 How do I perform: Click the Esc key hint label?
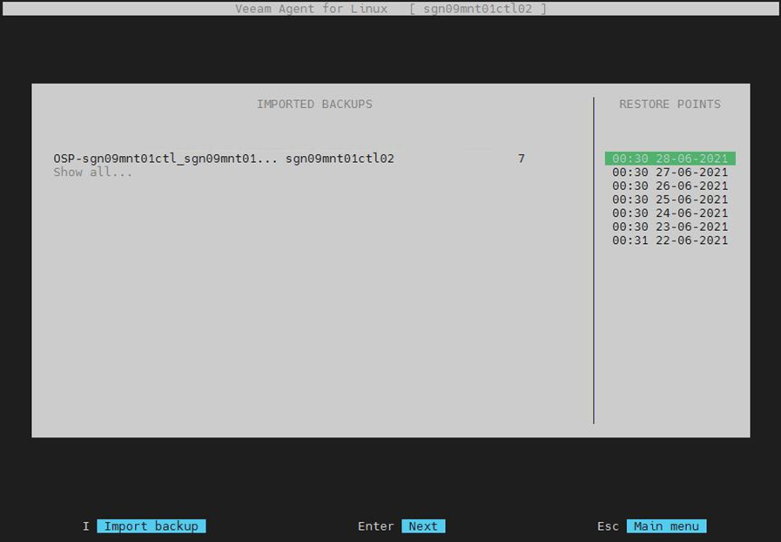click(x=608, y=526)
